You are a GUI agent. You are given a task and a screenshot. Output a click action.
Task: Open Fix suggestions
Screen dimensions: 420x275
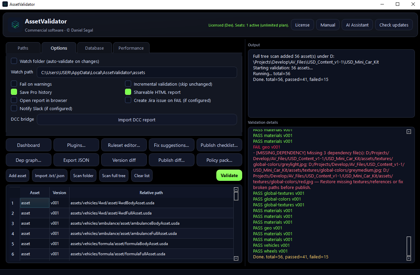pyautogui.click(x=172, y=145)
